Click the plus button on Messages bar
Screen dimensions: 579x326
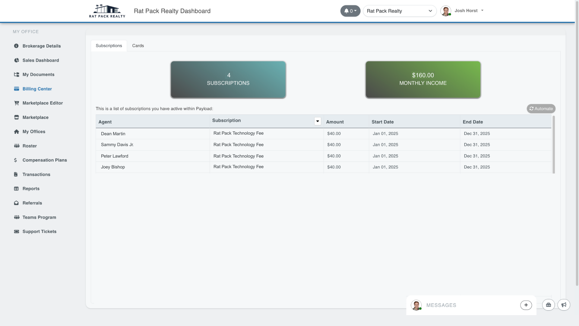526,305
